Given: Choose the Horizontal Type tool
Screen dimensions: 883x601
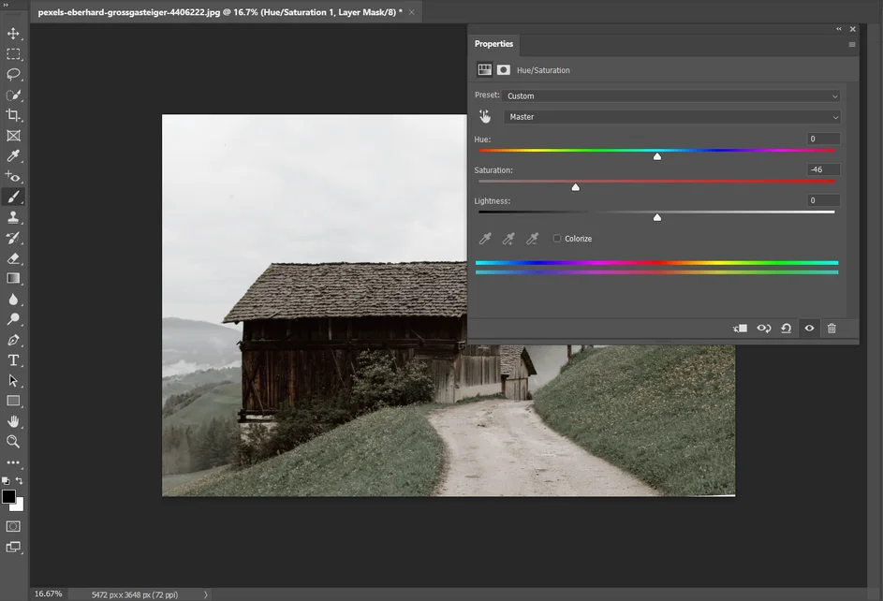Looking at the screenshot, I should pyautogui.click(x=13, y=360).
